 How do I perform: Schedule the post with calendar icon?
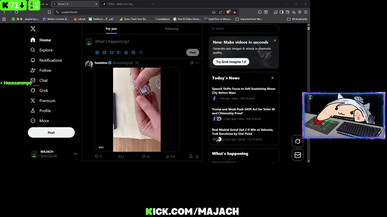(133, 52)
